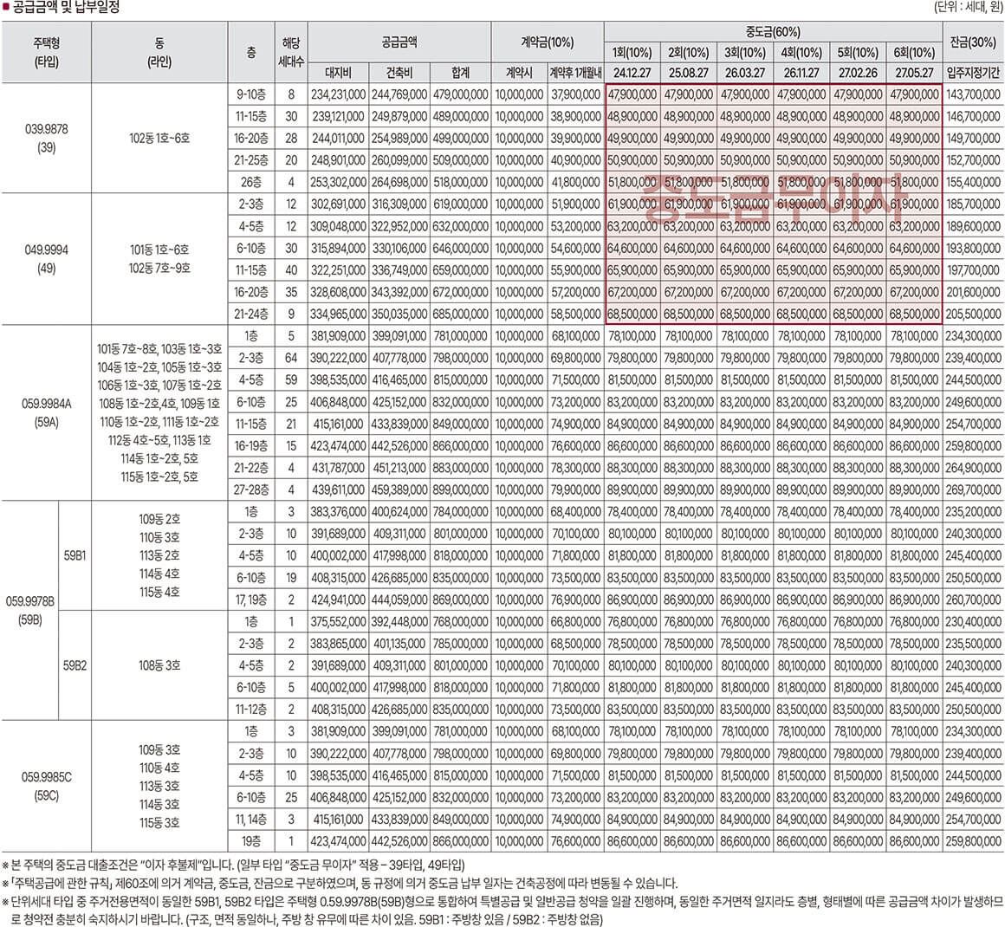Click total price '899,000,000'
This screenshot has width=1005, height=927.
460,489
